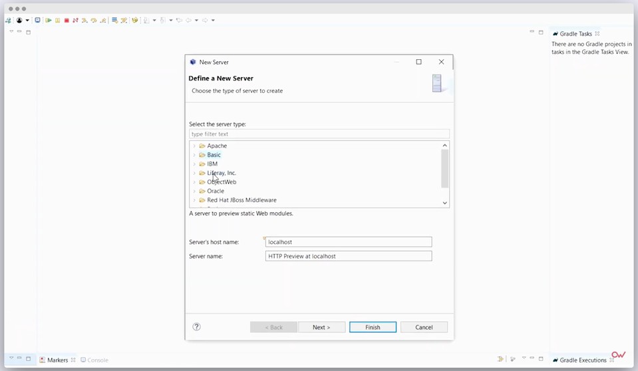Click the yellow Suspend debug icon
The height and width of the screenshot is (371, 638).
pyautogui.click(x=57, y=21)
